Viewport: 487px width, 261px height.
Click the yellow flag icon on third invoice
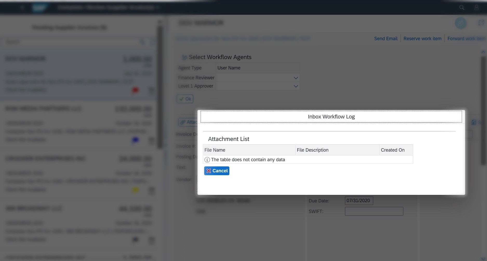click(135, 190)
